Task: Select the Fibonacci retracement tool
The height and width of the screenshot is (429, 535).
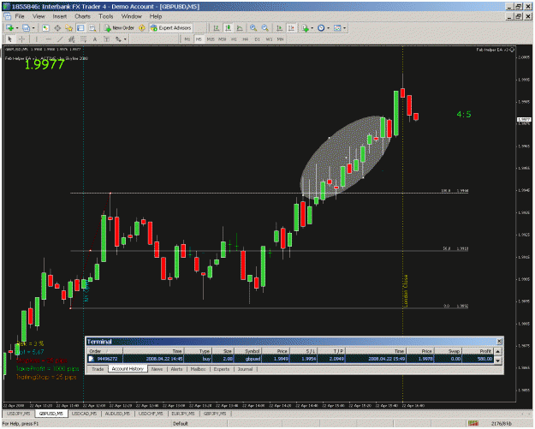Action: click(x=83, y=39)
